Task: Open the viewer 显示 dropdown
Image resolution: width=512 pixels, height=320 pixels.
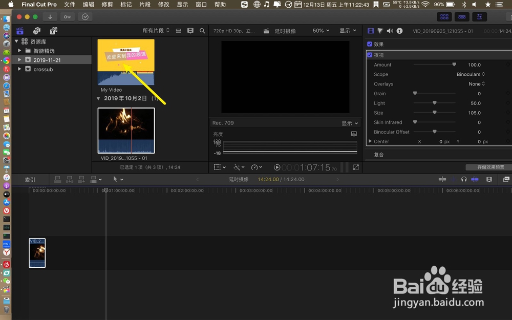Action: pos(348,30)
